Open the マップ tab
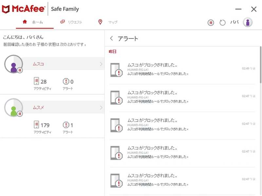The image size is (262, 196). [108, 22]
